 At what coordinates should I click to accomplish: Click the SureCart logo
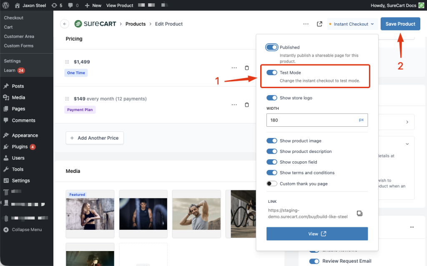[x=95, y=24]
